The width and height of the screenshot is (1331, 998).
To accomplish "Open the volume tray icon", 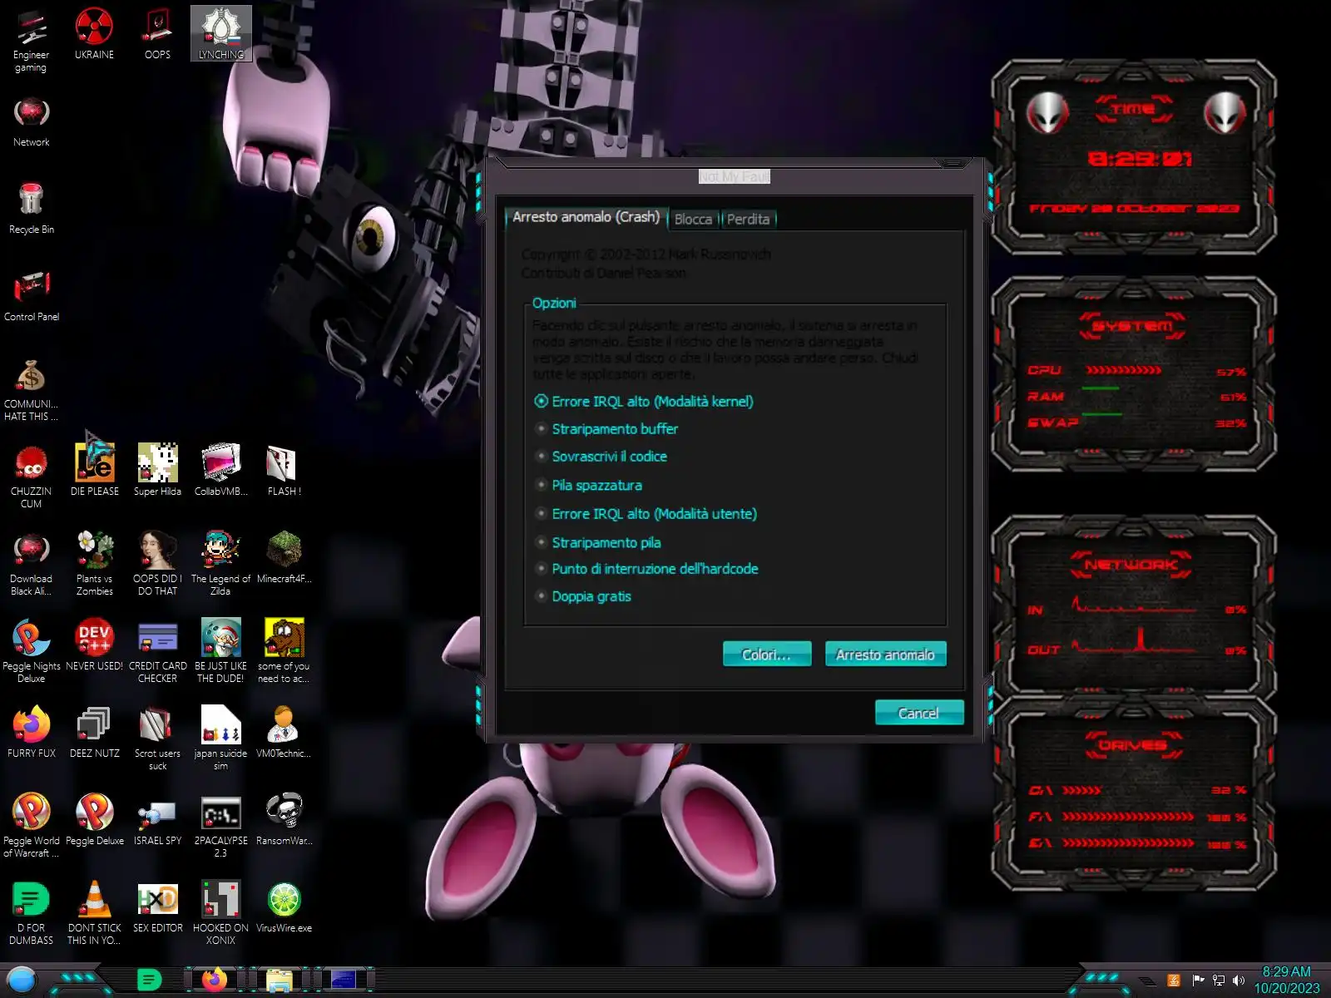I will point(1239,981).
